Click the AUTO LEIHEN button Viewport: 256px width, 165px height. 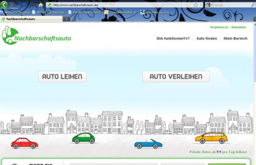(x=62, y=77)
